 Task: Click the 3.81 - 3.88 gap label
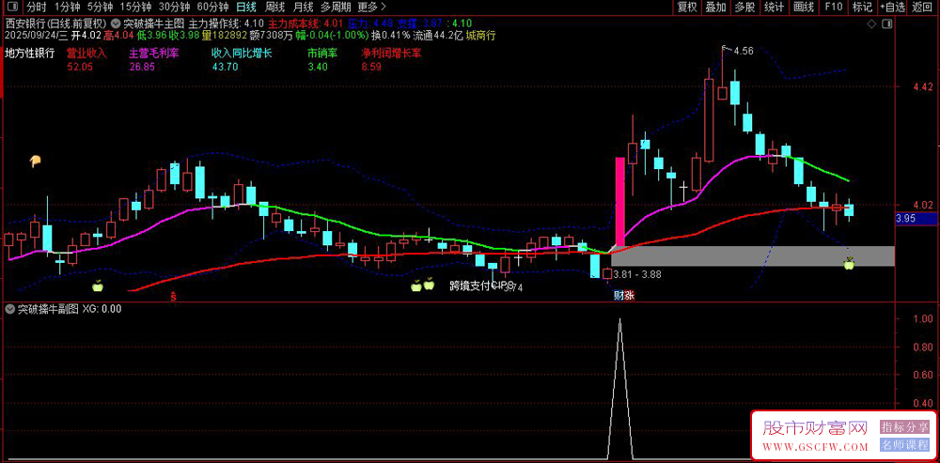(x=637, y=273)
